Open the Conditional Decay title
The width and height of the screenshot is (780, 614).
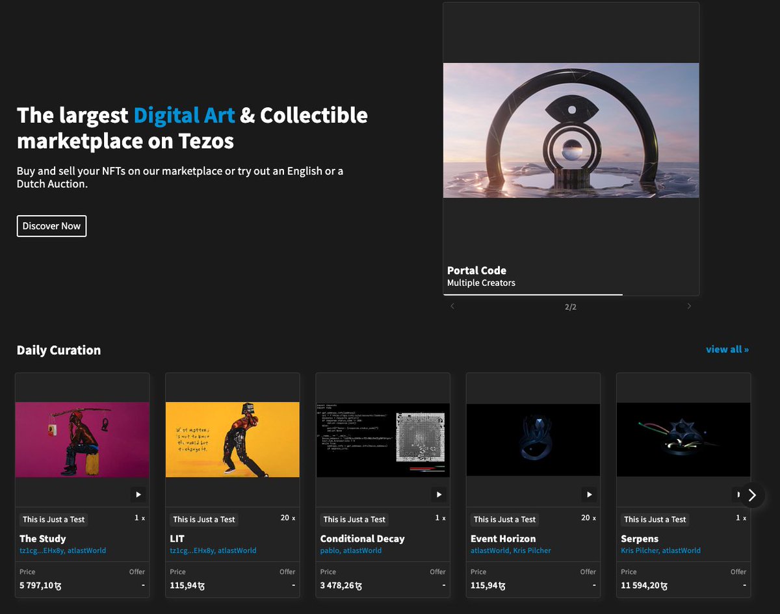tap(362, 539)
